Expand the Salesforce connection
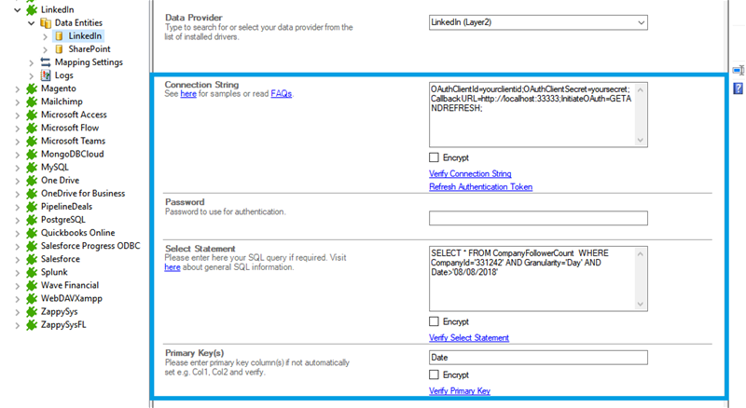The width and height of the screenshot is (746, 408). point(18,260)
